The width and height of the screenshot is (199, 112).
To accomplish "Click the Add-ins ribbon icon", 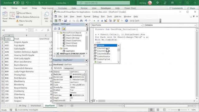I will (46, 17).
